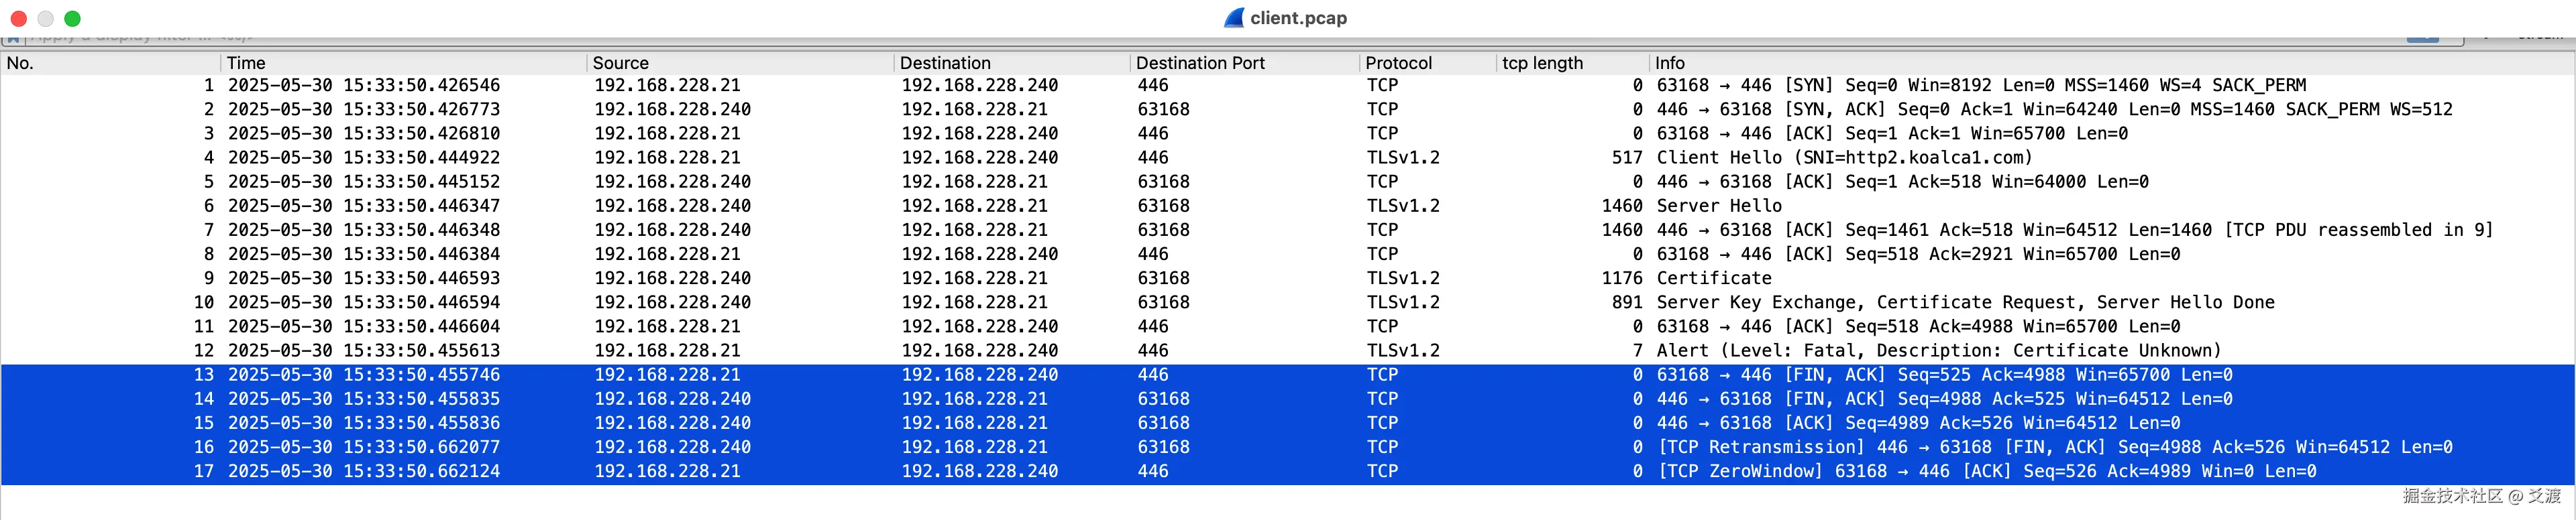
Task: Click time 15:33:50.455835 of packet 14
Action: (x=364, y=399)
